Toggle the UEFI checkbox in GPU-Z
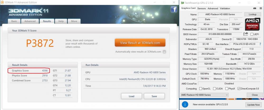264x110 pixels. 252,34
